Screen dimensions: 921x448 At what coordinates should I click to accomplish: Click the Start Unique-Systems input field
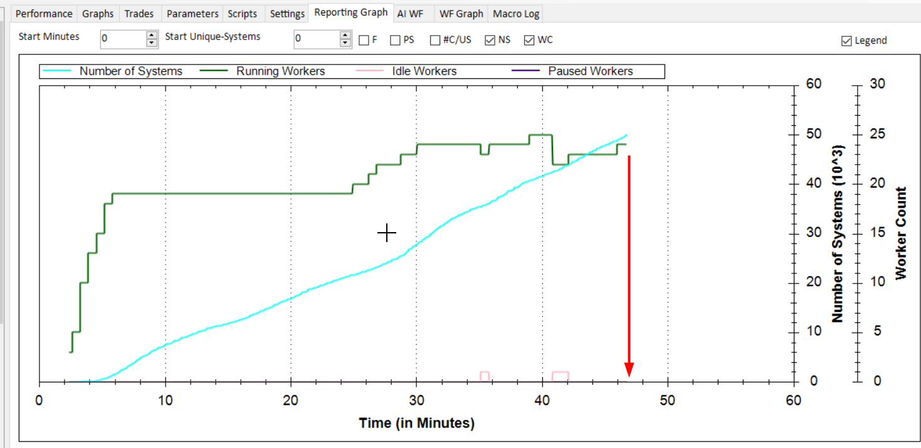click(x=317, y=39)
